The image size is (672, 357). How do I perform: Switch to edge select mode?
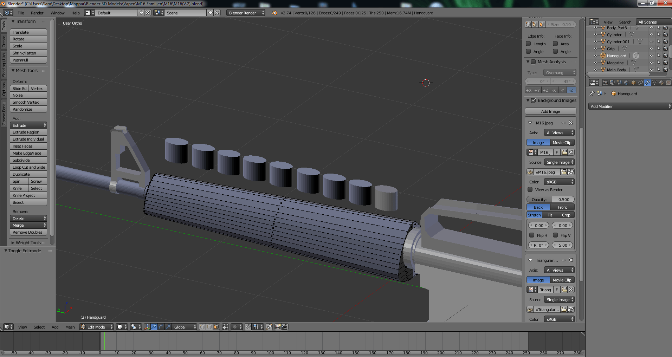click(209, 327)
